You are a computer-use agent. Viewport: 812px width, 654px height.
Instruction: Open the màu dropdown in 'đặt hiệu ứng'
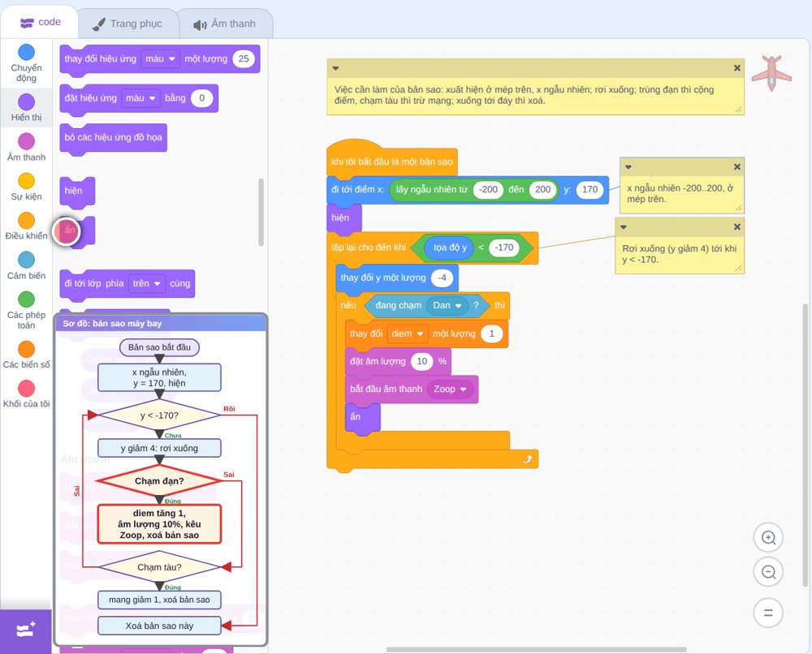140,98
